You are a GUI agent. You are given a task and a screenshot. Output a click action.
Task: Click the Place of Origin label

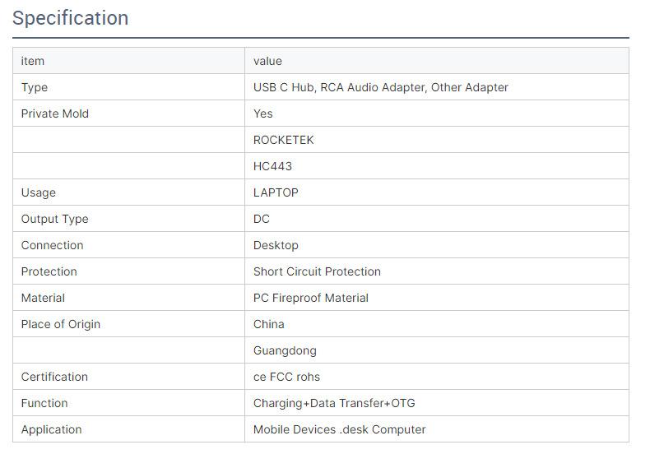click(x=60, y=324)
